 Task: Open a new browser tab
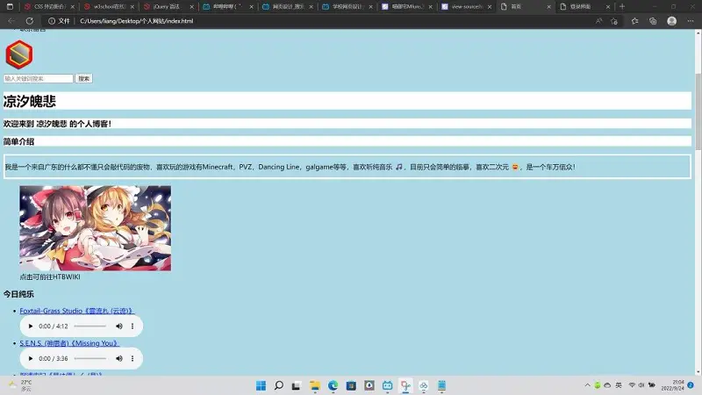point(622,7)
